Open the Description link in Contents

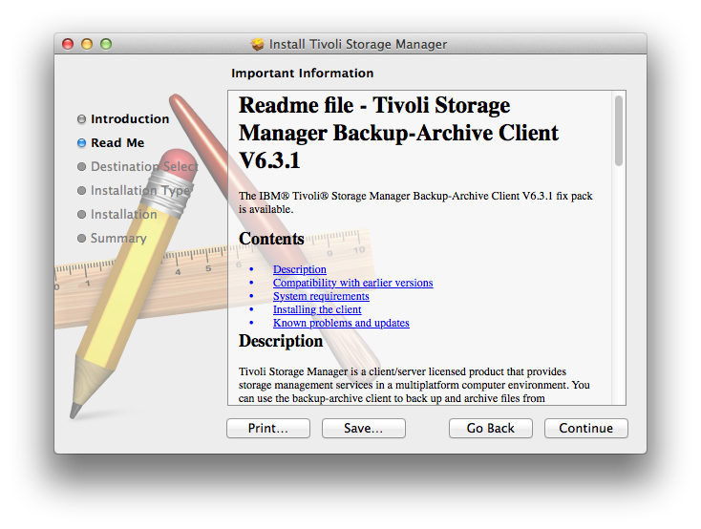300,269
